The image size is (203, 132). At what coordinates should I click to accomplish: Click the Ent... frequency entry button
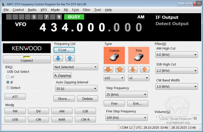[138, 103]
